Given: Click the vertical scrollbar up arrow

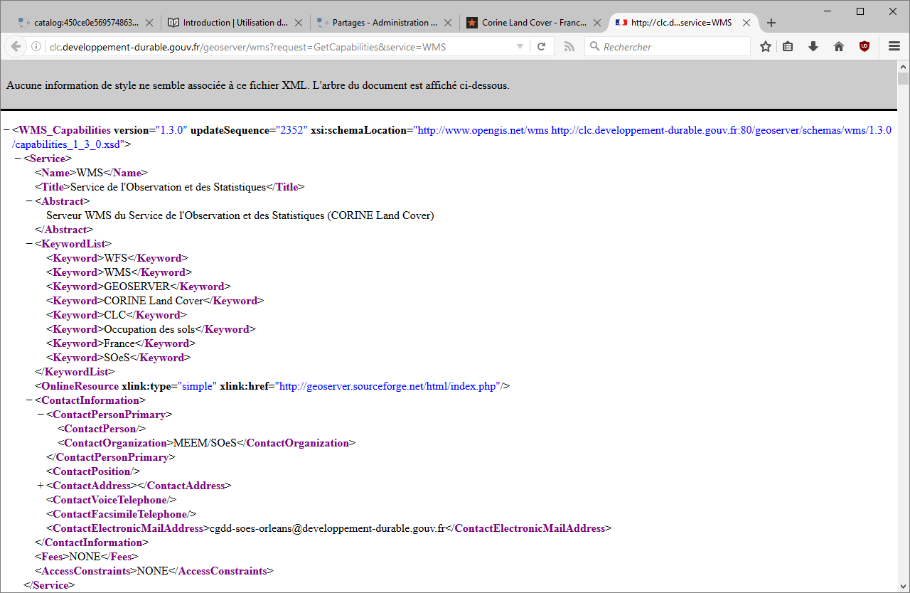Looking at the screenshot, I should pyautogui.click(x=903, y=66).
